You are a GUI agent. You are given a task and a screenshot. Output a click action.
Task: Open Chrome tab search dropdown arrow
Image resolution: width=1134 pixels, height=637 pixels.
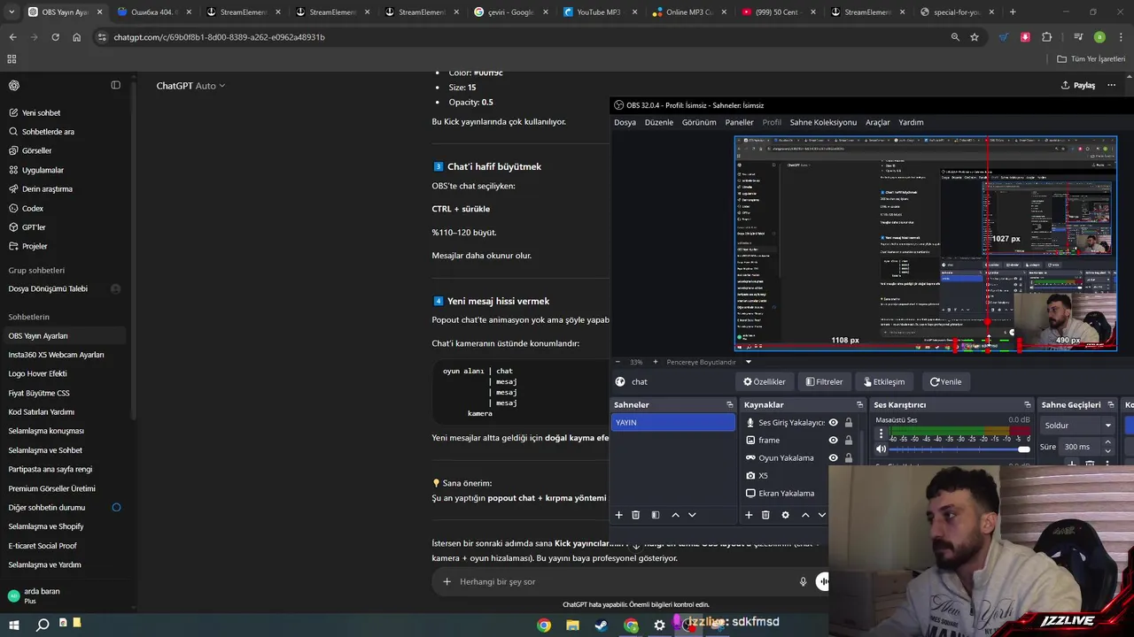coord(12,12)
